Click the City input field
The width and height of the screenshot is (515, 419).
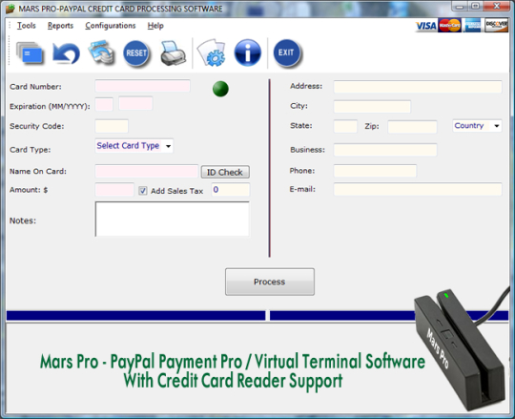click(x=372, y=107)
